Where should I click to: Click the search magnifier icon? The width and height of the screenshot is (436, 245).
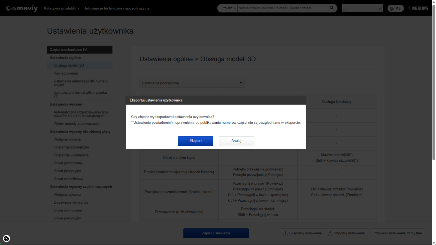pos(332,8)
